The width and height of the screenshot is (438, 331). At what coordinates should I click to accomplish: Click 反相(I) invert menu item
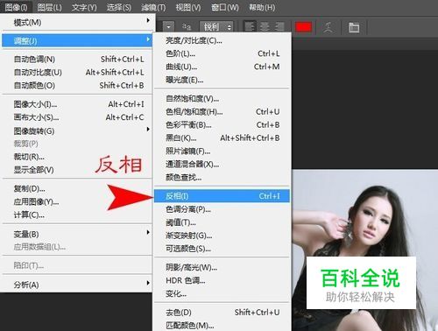coord(222,196)
